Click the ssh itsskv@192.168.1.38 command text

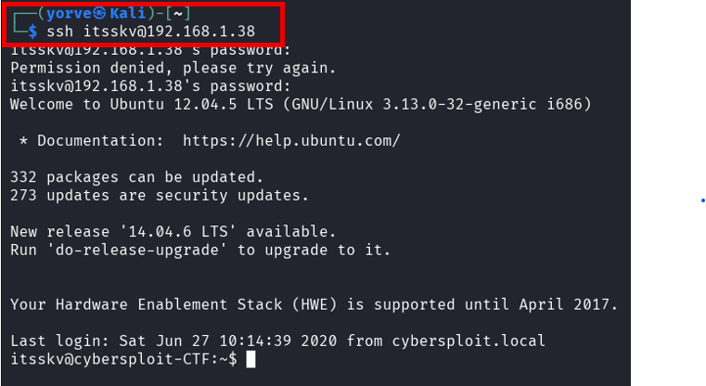click(151, 31)
